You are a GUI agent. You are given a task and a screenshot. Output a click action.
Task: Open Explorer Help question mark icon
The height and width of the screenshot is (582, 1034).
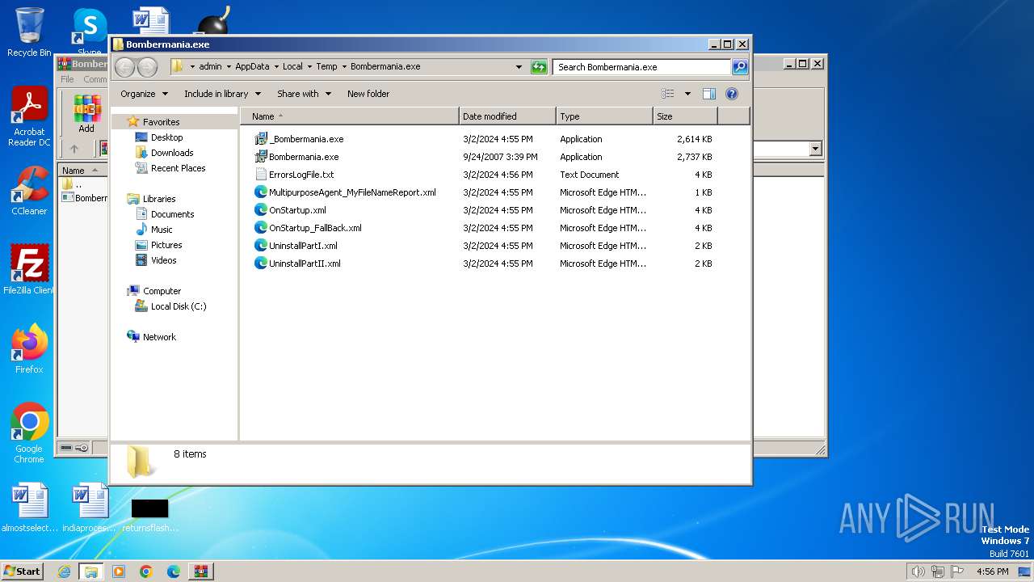pyautogui.click(x=732, y=94)
